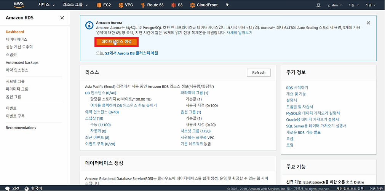Select Dashboard in the RDS sidebar
Viewport: 385px width, 191px height.
[x=15, y=32]
